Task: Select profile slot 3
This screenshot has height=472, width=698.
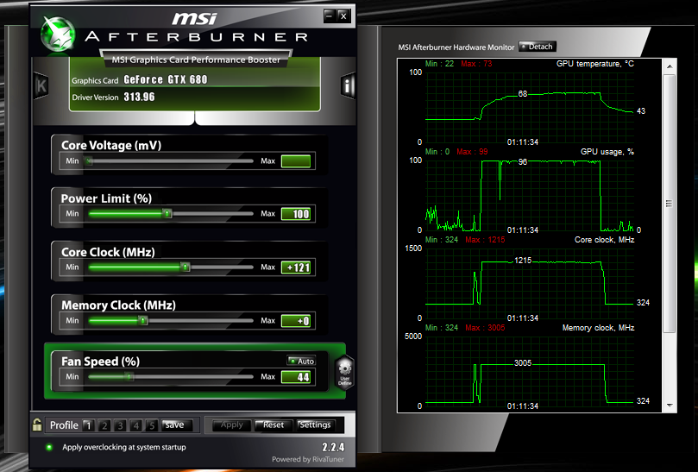Action: point(120,425)
